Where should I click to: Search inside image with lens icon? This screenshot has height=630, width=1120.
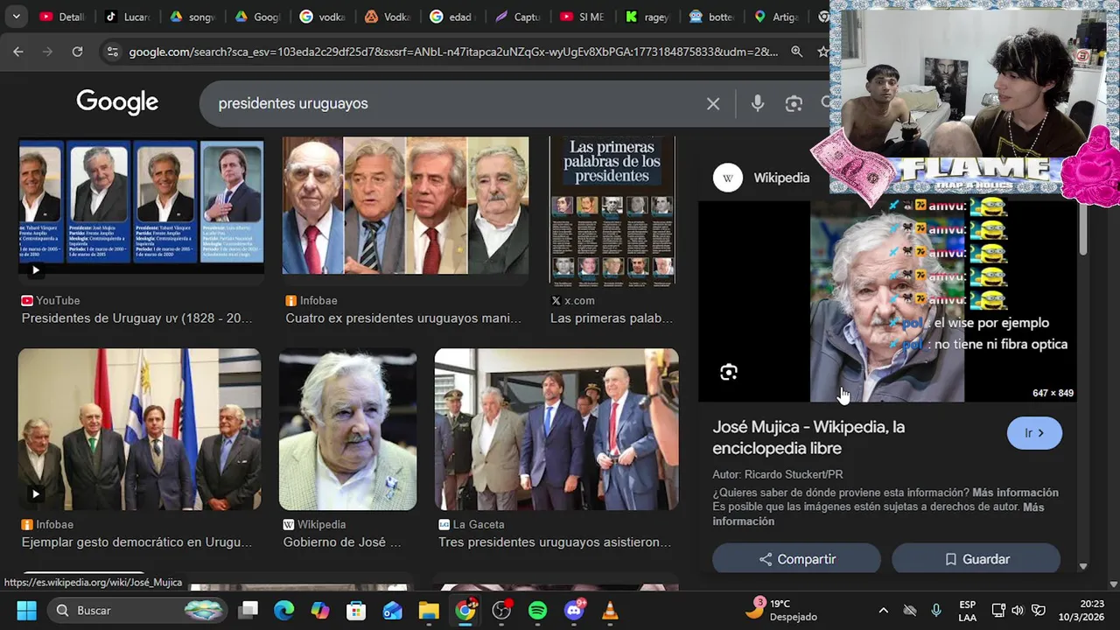tap(729, 373)
